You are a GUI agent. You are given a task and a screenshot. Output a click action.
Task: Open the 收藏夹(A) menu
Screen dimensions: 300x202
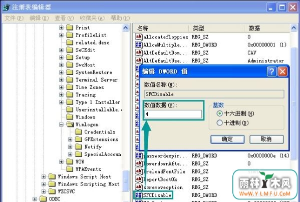pyautogui.click(x=92, y=18)
